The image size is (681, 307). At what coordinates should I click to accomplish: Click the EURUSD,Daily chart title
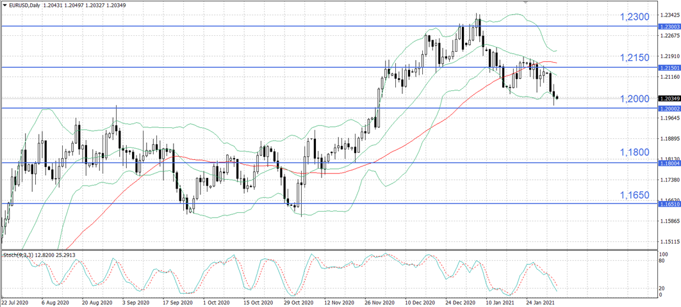(24, 4)
